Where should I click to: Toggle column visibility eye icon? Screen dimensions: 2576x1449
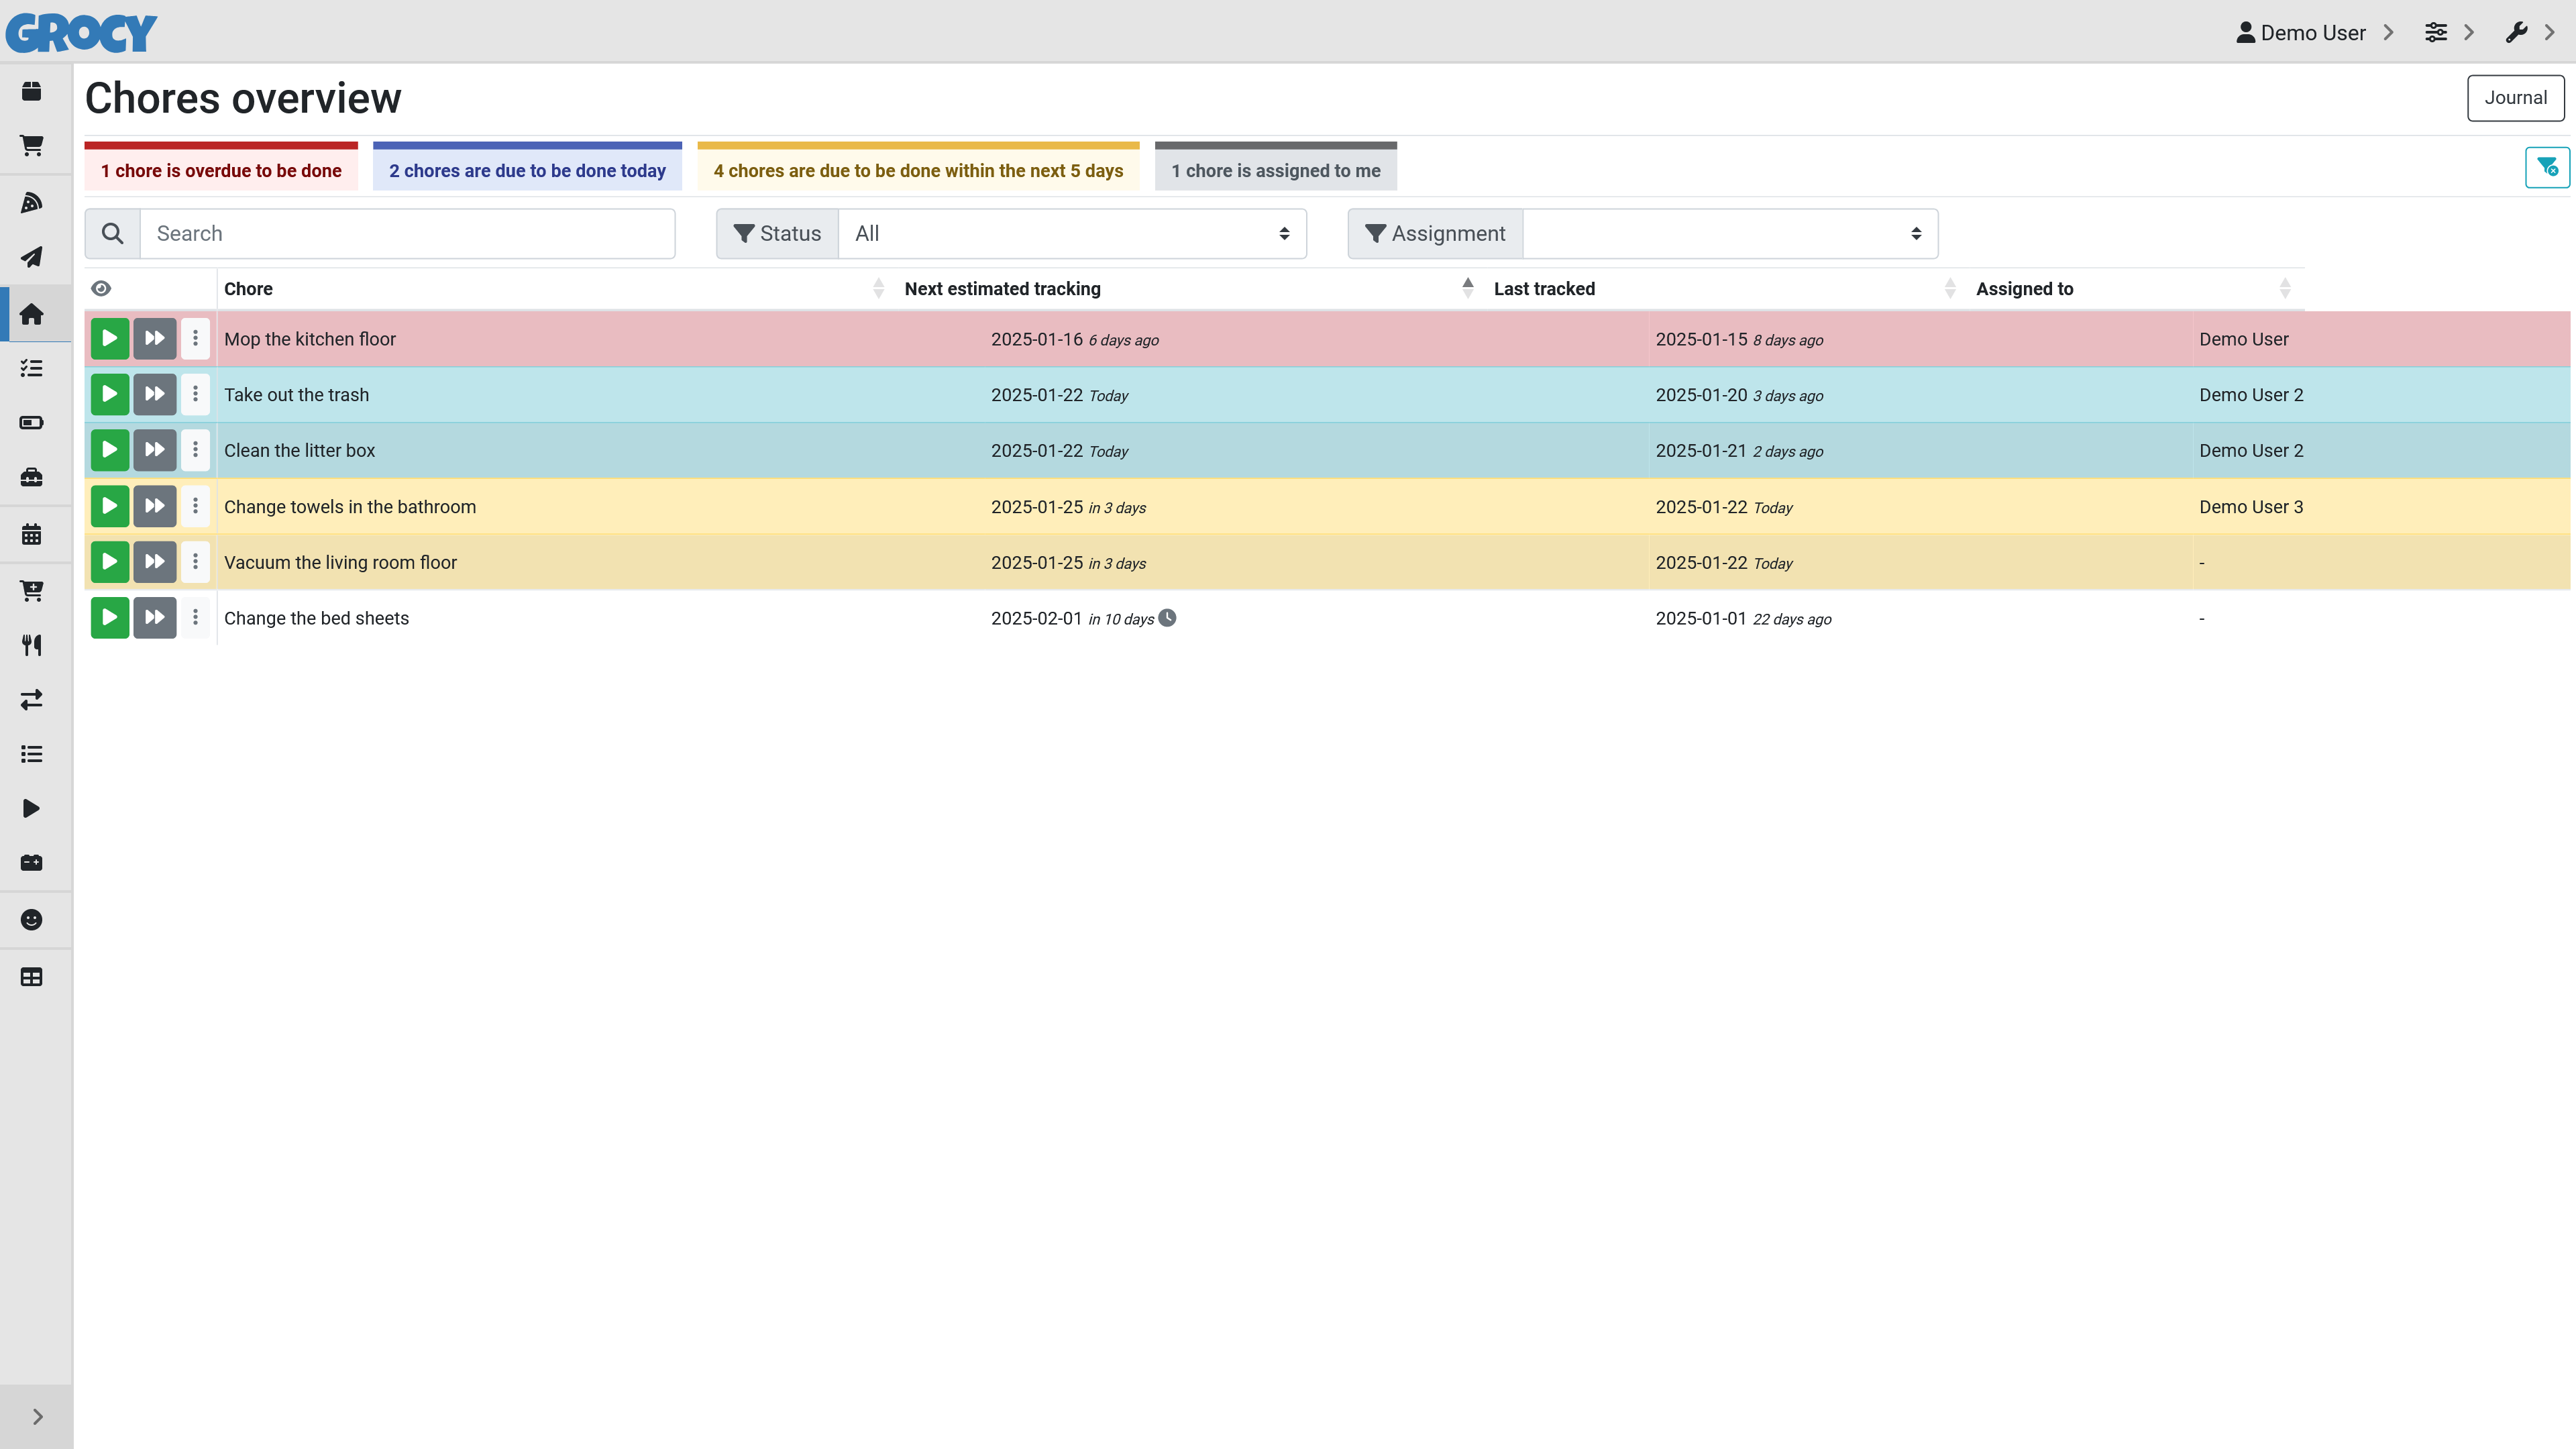101,289
